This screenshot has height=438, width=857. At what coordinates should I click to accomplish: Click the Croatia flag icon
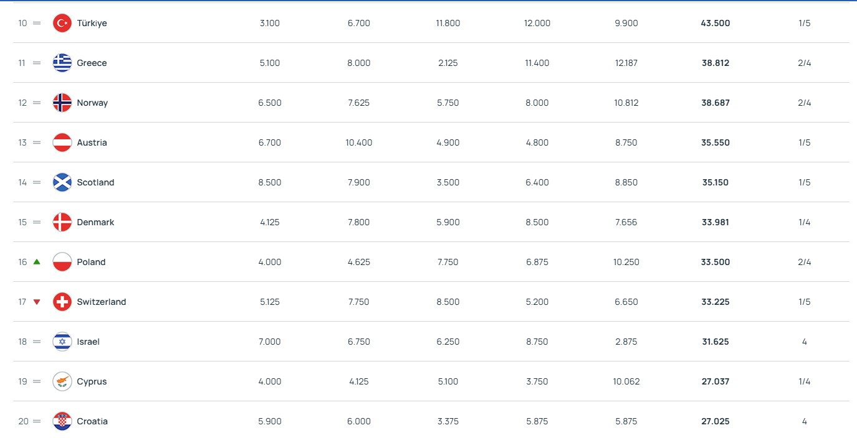click(x=62, y=421)
